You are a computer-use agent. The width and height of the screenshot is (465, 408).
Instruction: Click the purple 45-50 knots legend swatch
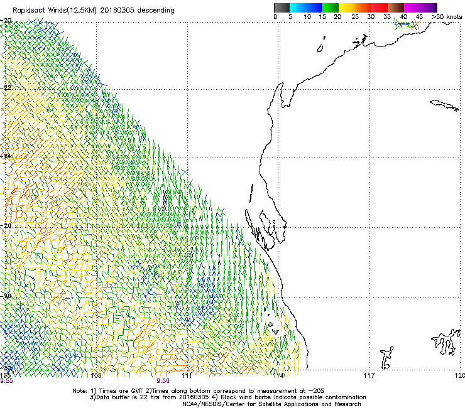(x=429, y=8)
